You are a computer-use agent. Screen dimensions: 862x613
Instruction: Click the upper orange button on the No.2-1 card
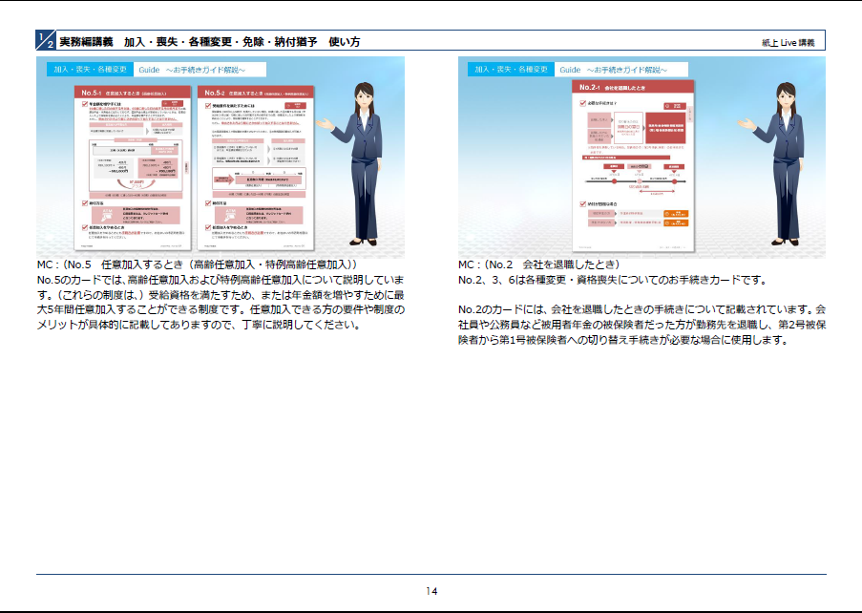pos(677,213)
